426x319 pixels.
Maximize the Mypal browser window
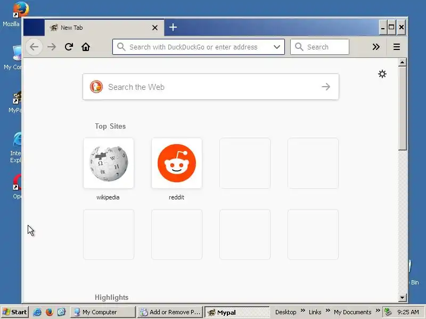pos(391,27)
